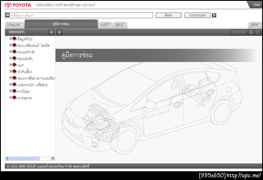The height and width of the screenshot is (180, 263).
Task: Open the NCF tab
Action: coord(105,25)
